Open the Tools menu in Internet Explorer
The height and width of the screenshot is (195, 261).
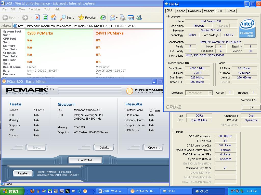48,9
